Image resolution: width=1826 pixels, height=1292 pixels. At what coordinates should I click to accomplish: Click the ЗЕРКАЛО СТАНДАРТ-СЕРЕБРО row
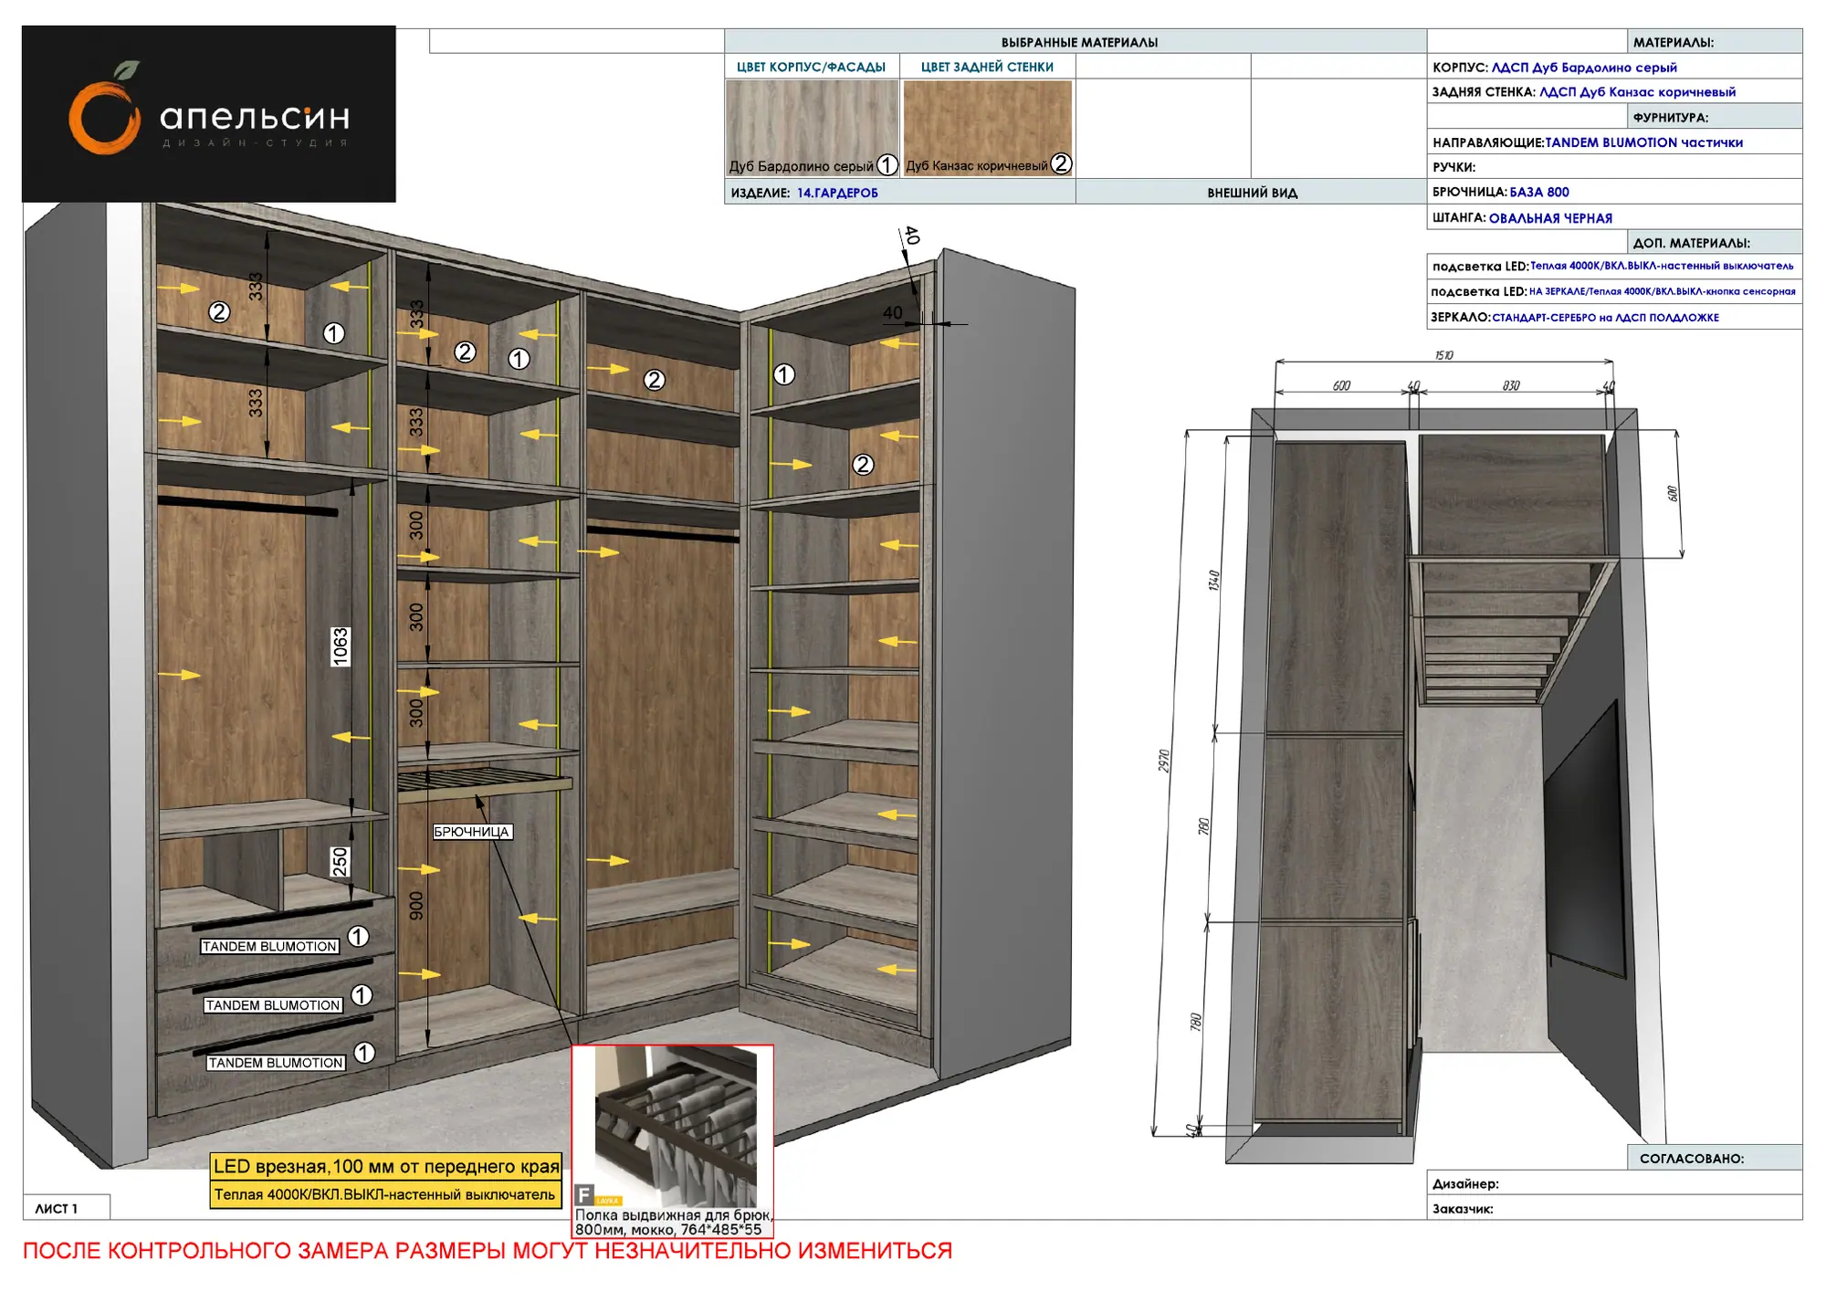tap(1614, 317)
